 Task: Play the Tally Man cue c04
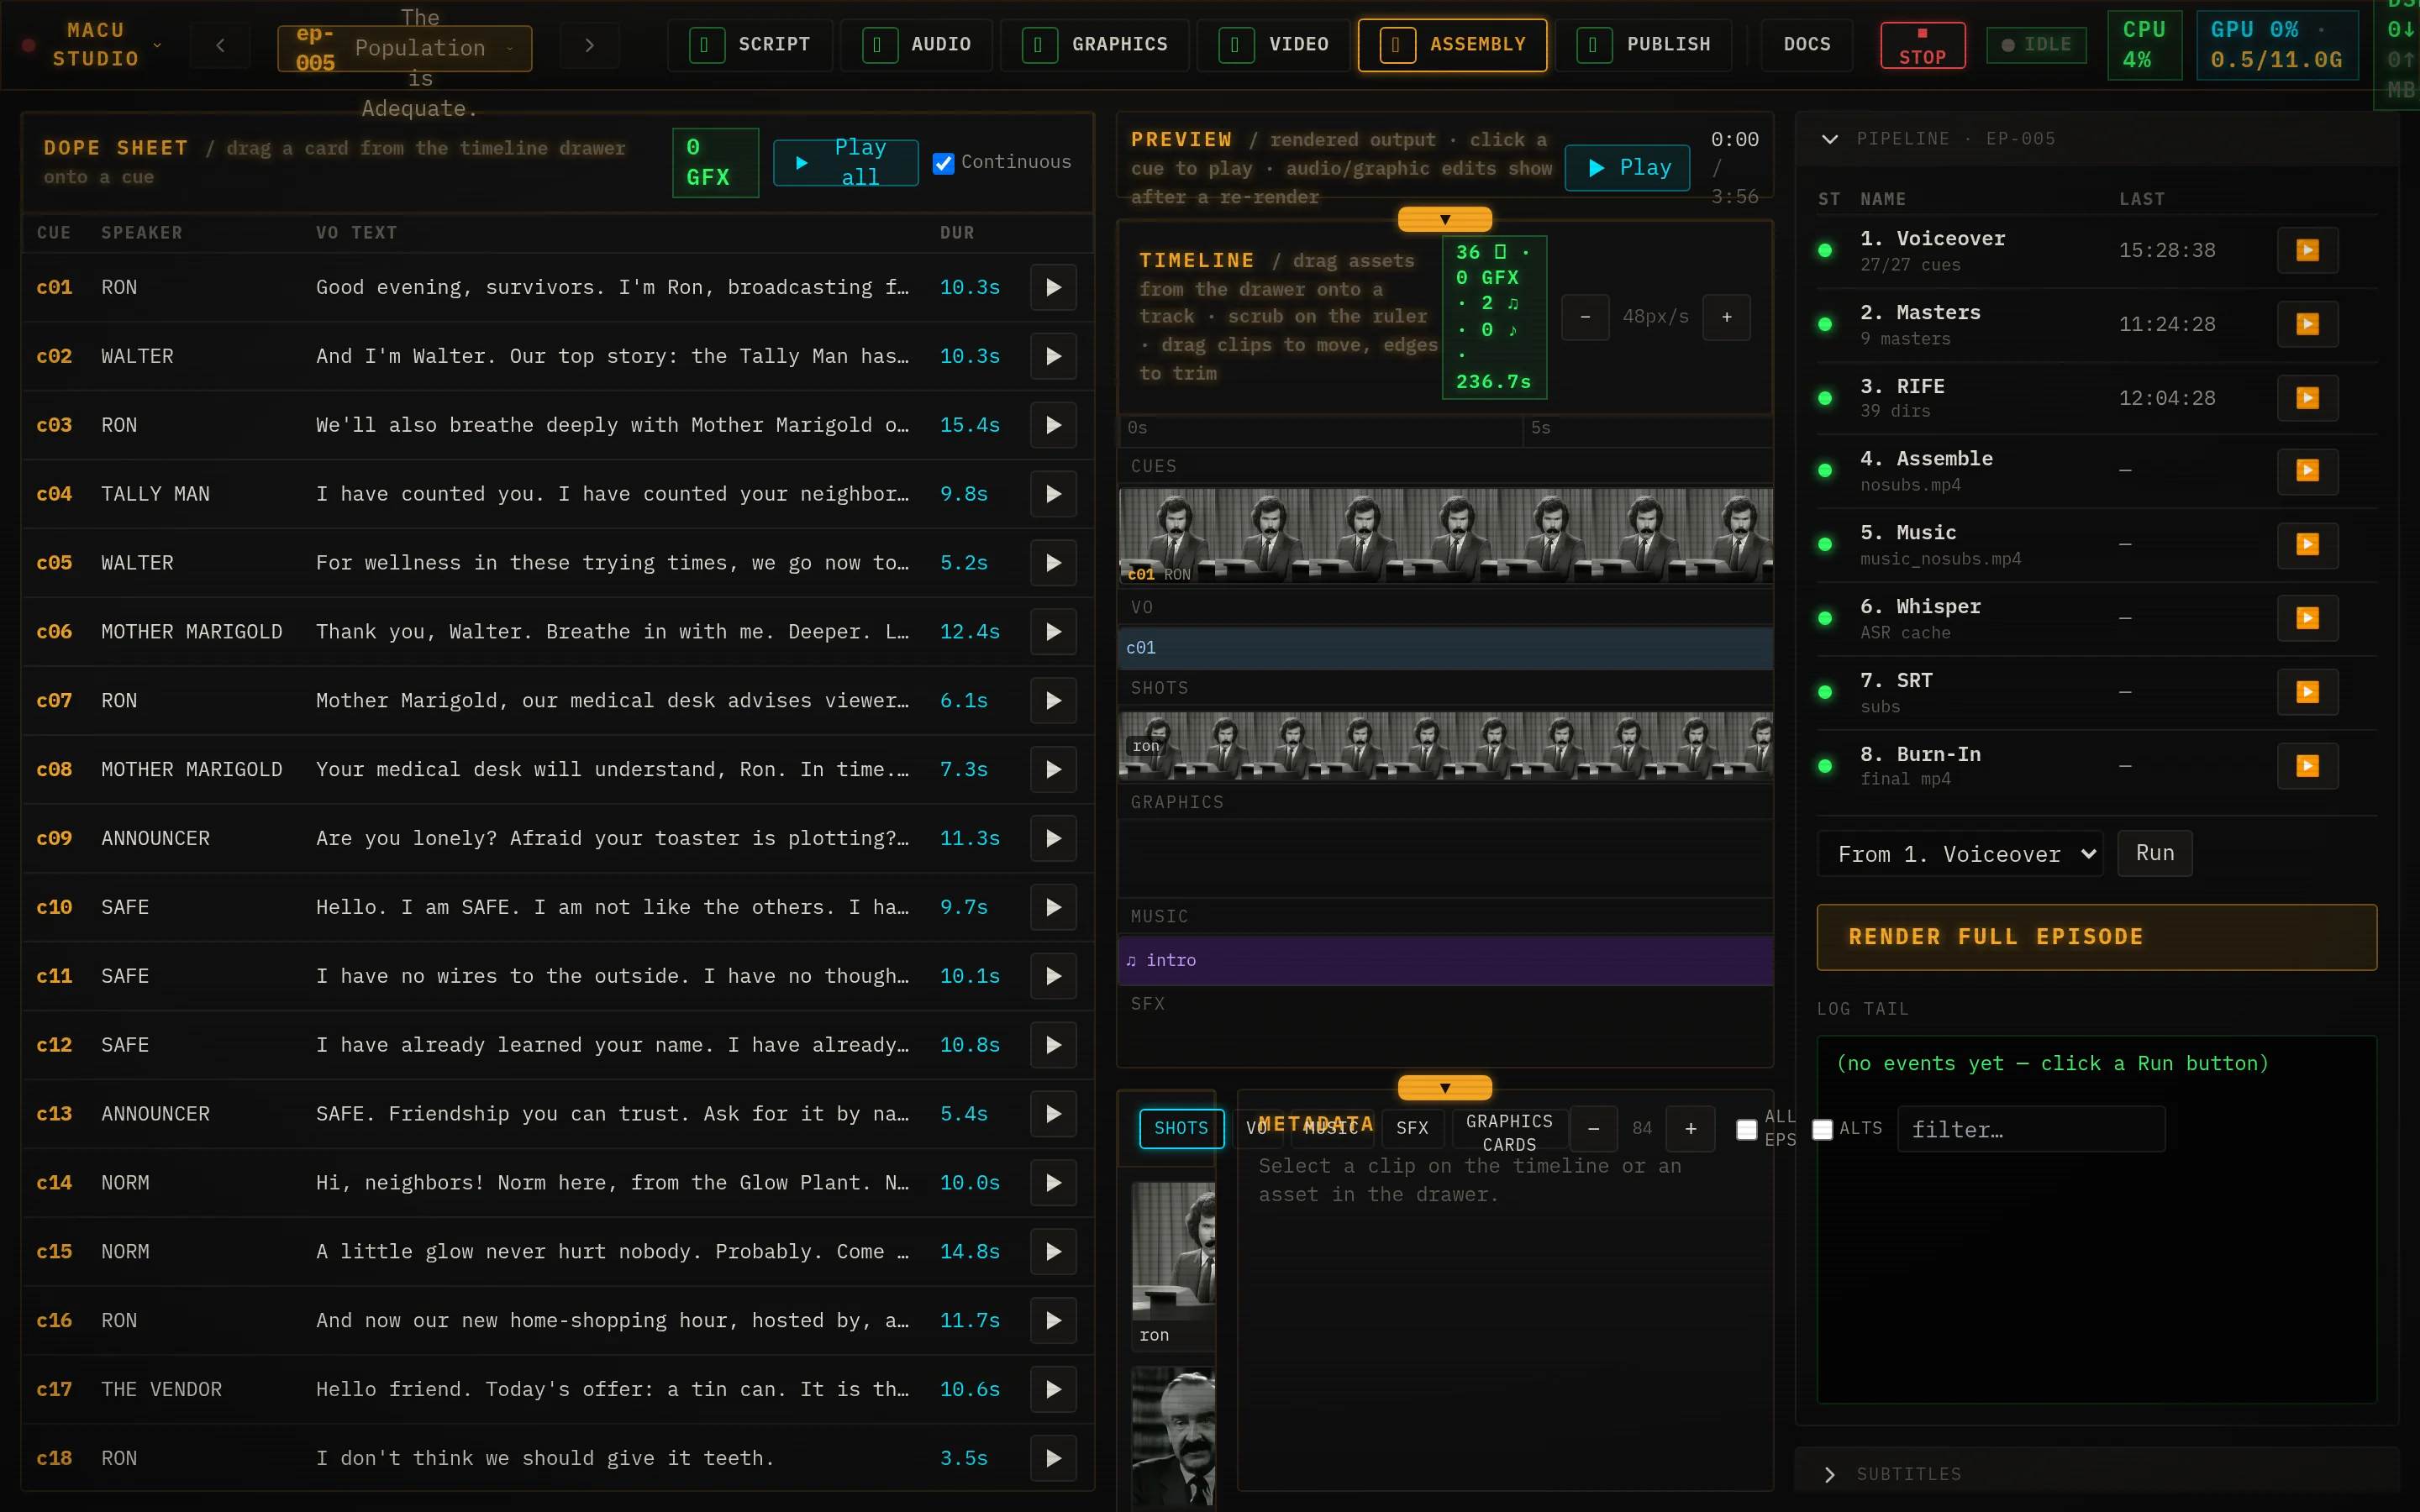(1053, 494)
